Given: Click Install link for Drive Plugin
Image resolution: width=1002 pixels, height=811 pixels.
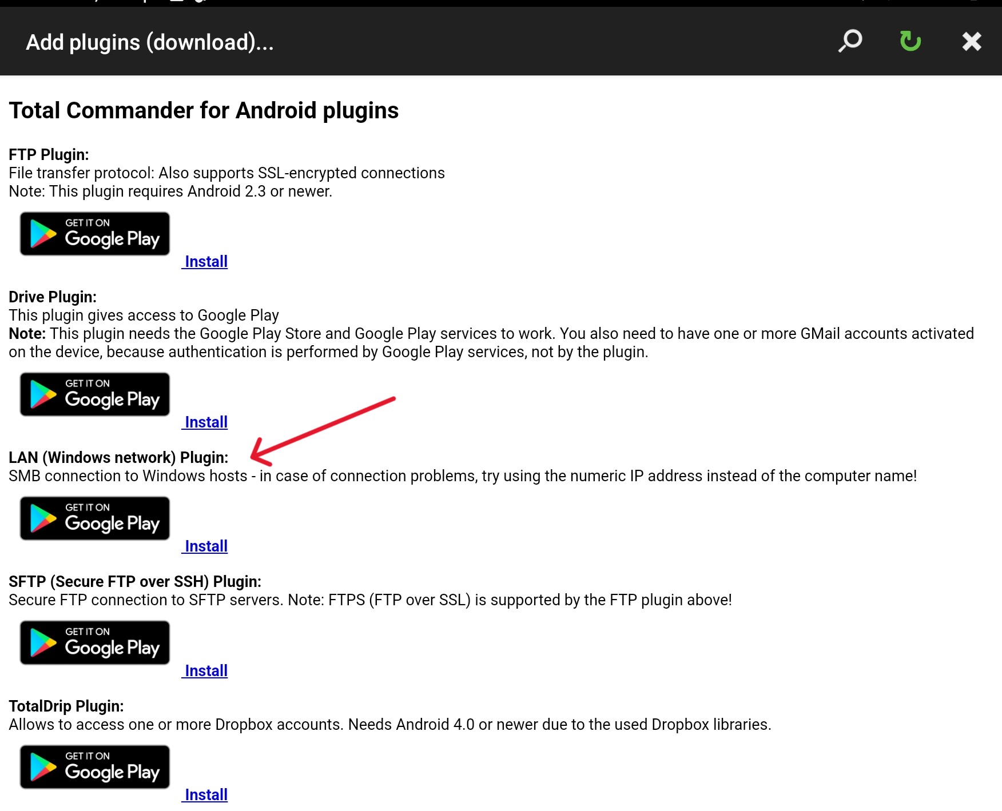Looking at the screenshot, I should point(206,422).
